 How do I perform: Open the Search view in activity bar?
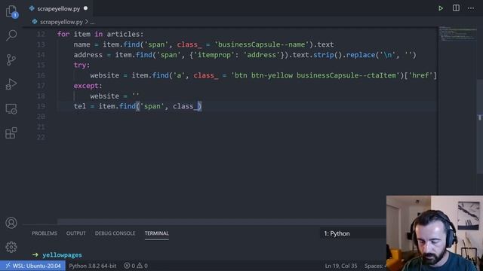tap(11, 35)
